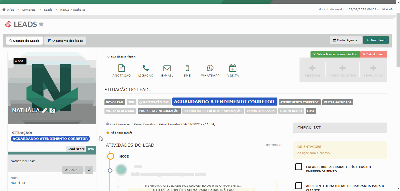Open the HISTÓRICO link

pyautogui.click(x=273, y=145)
